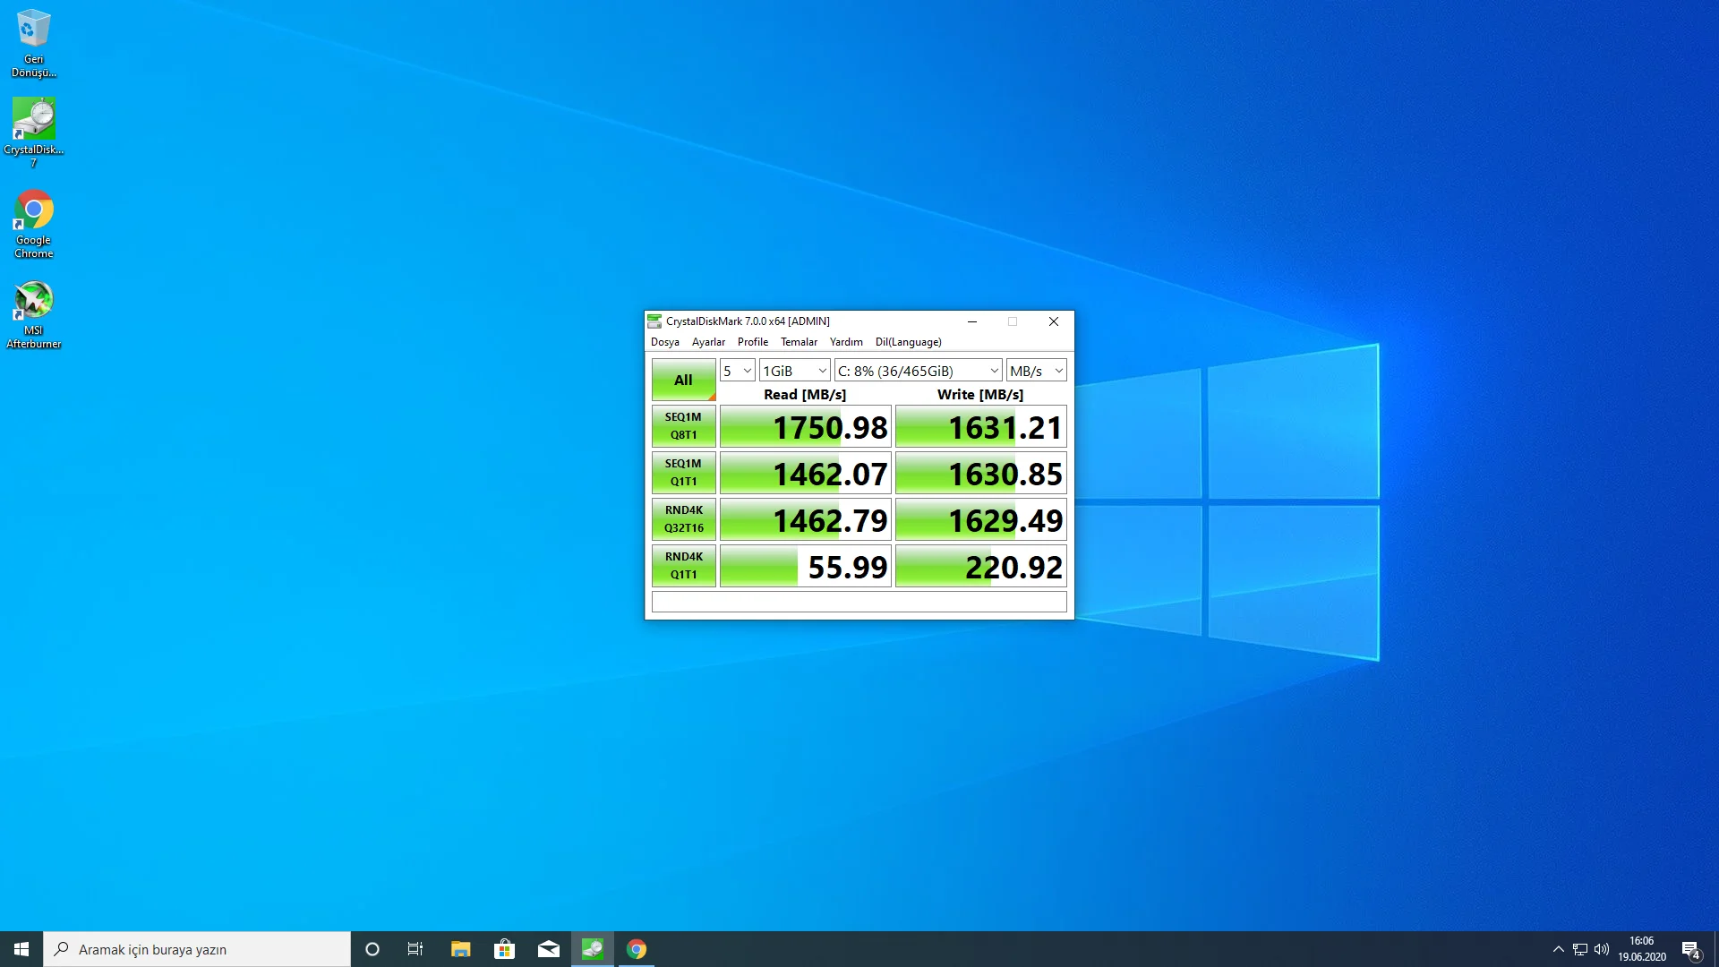1719x967 pixels.
Task: Open the Recycle Bin desktop icon
Action: tap(34, 30)
